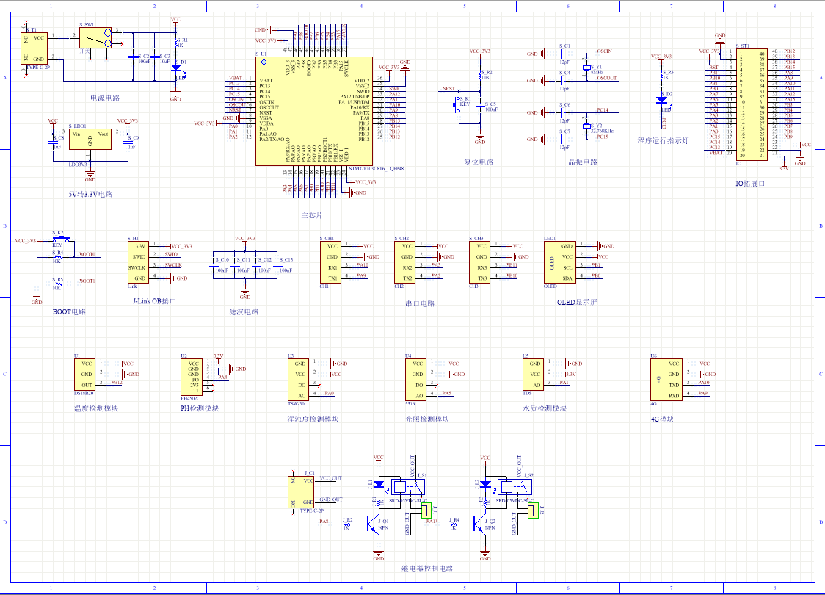Screen dimensions: 825x595
Task: Click the 电源电路 section label
Action: tap(105, 98)
